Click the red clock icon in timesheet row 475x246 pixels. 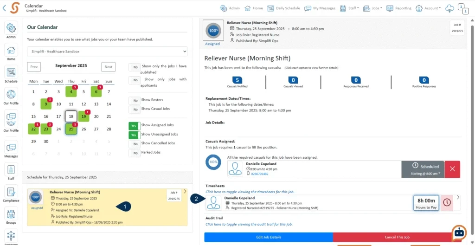pos(447,203)
